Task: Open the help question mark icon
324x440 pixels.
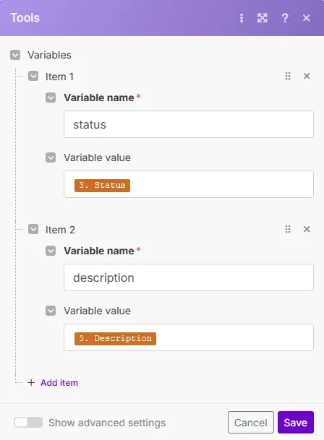Action: pyautogui.click(x=285, y=18)
